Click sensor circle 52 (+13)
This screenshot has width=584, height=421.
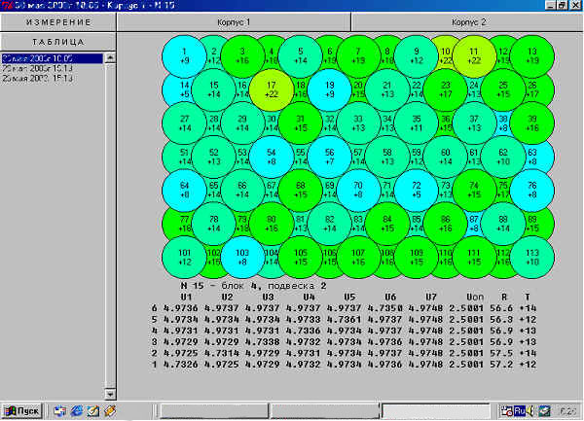(214, 157)
